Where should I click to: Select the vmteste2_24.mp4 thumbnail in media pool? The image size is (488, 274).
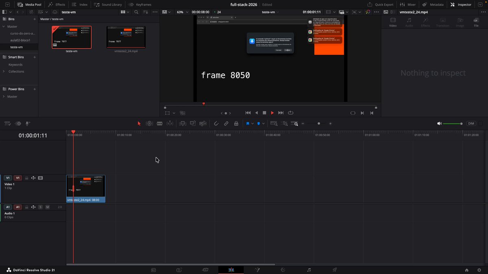point(126,37)
